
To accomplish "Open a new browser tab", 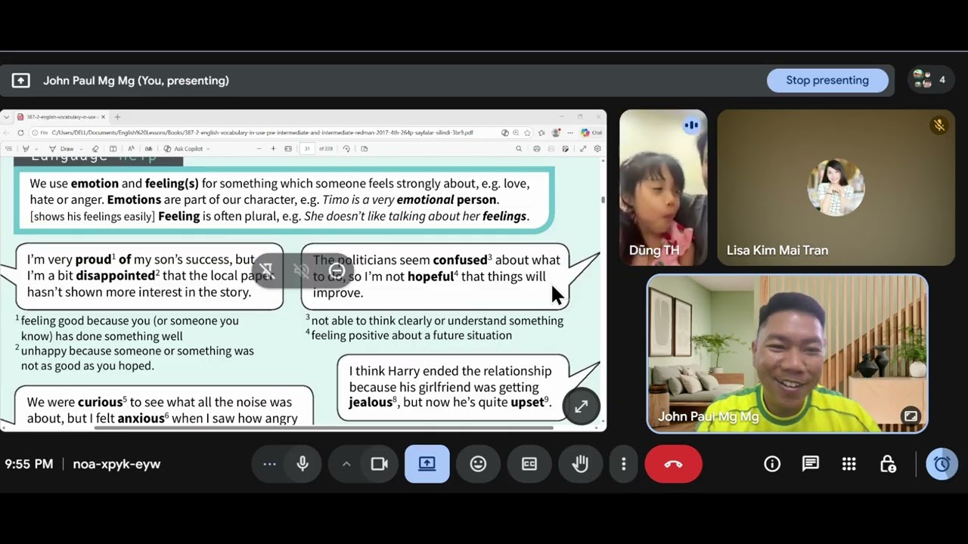I will [117, 117].
